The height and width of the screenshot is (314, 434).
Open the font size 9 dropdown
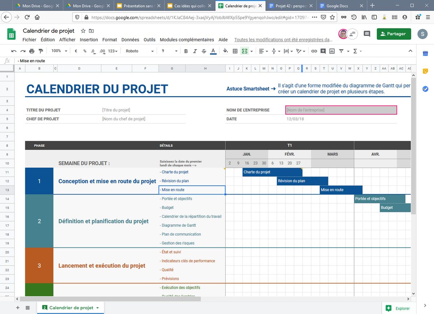(x=170, y=51)
